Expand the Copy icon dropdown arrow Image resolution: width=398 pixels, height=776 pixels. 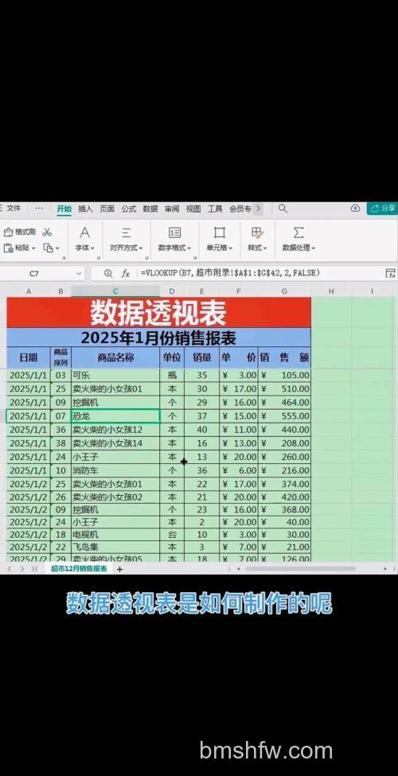(57, 248)
